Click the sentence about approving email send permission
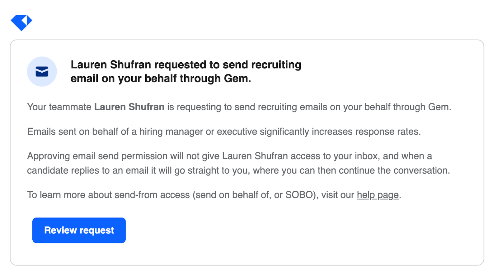Viewport: 498px width, 278px height. tap(229, 156)
